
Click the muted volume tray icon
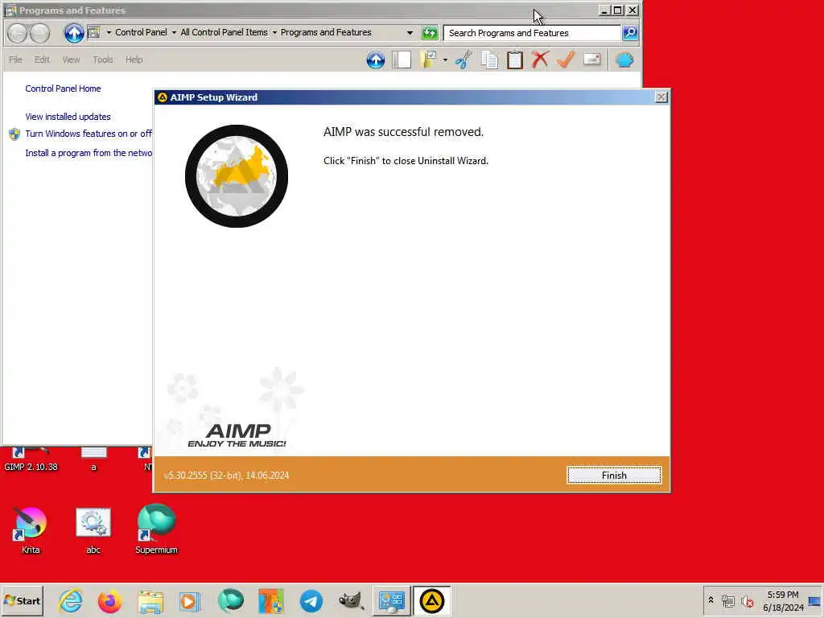tap(747, 600)
